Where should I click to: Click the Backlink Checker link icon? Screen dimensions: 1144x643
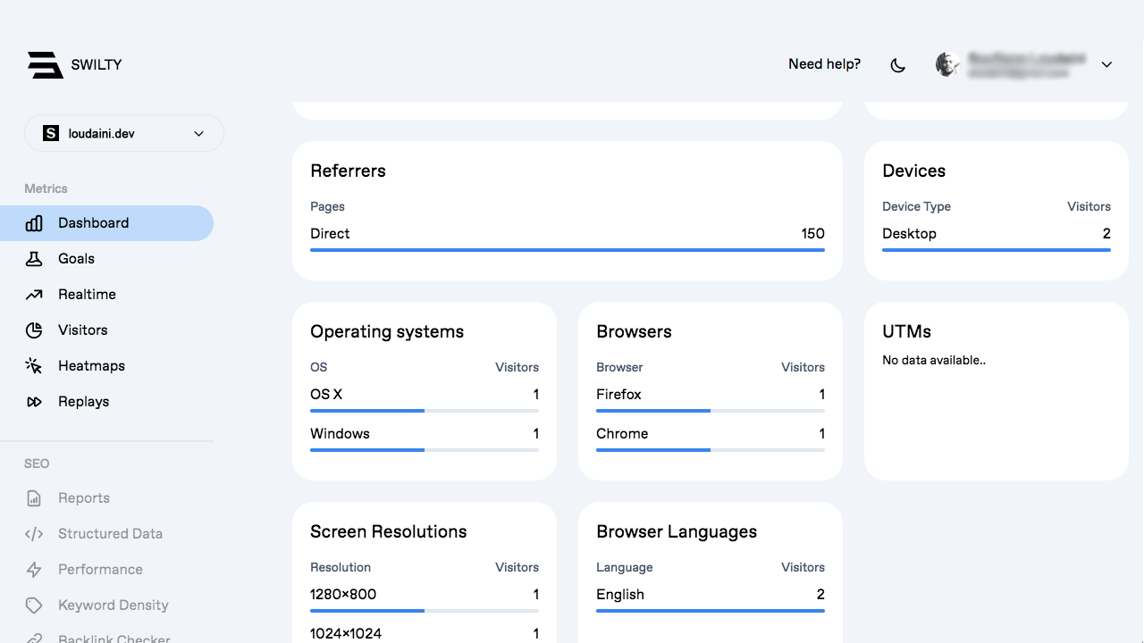[x=34, y=639]
